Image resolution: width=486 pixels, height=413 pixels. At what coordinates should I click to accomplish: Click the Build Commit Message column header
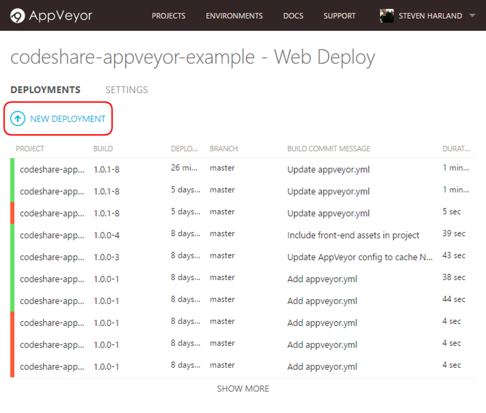(328, 149)
